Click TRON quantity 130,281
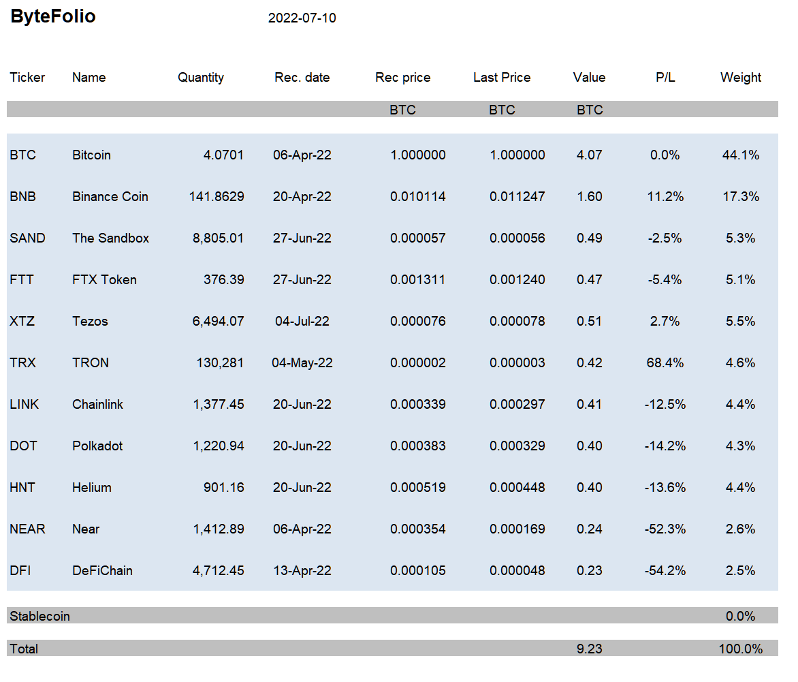Viewport: 798px width, 682px height. tap(220, 362)
